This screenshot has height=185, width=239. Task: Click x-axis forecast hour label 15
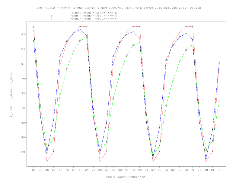(x=67, y=170)
